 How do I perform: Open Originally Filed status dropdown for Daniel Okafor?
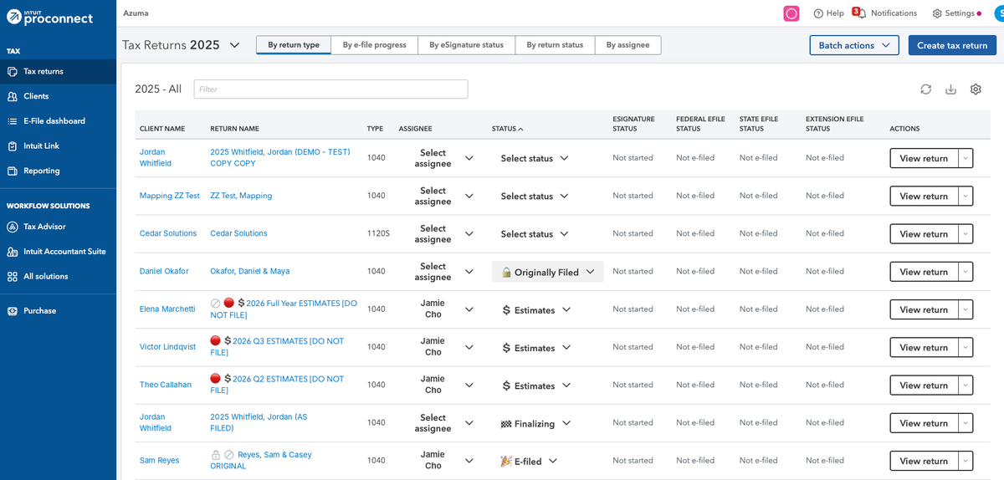coord(548,272)
